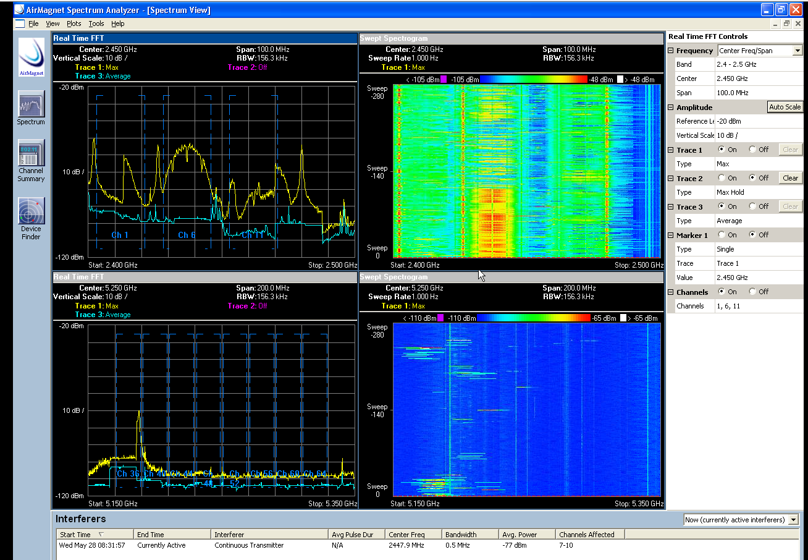808x560 pixels.
Task: Collapse the Amplitude section
Action: click(671, 108)
